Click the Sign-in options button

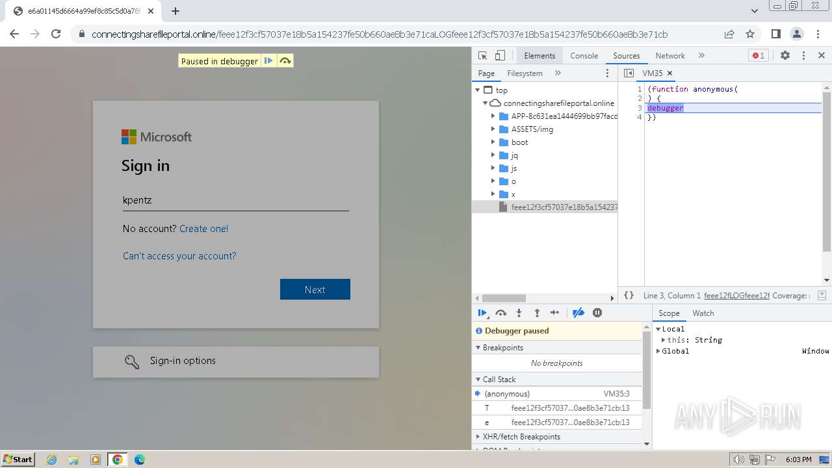[x=236, y=361]
